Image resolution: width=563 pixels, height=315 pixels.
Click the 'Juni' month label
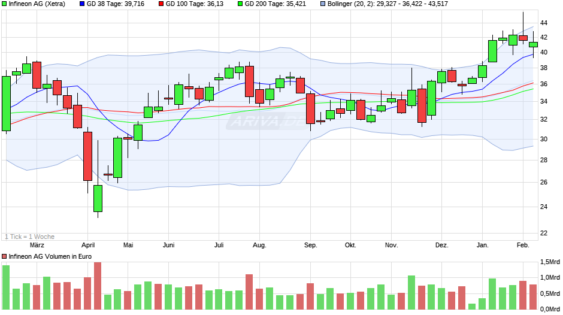click(x=168, y=245)
